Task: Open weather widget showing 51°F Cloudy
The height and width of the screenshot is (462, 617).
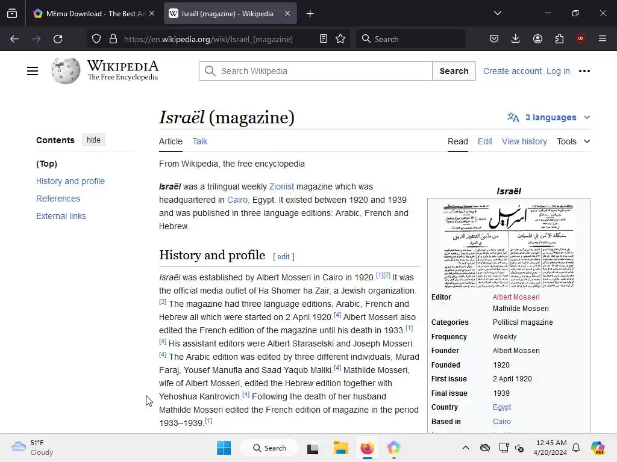Action: 33,448
